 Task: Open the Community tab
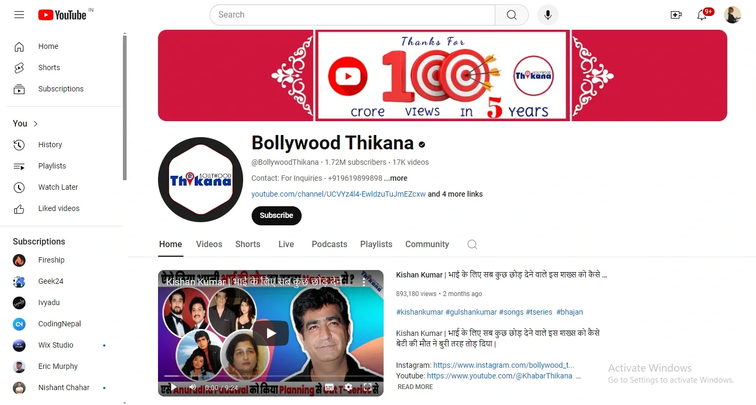click(x=427, y=244)
